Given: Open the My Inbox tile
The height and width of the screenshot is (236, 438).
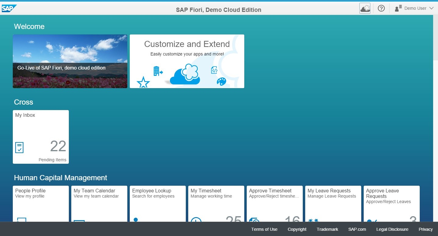Looking at the screenshot, I should tap(41, 137).
